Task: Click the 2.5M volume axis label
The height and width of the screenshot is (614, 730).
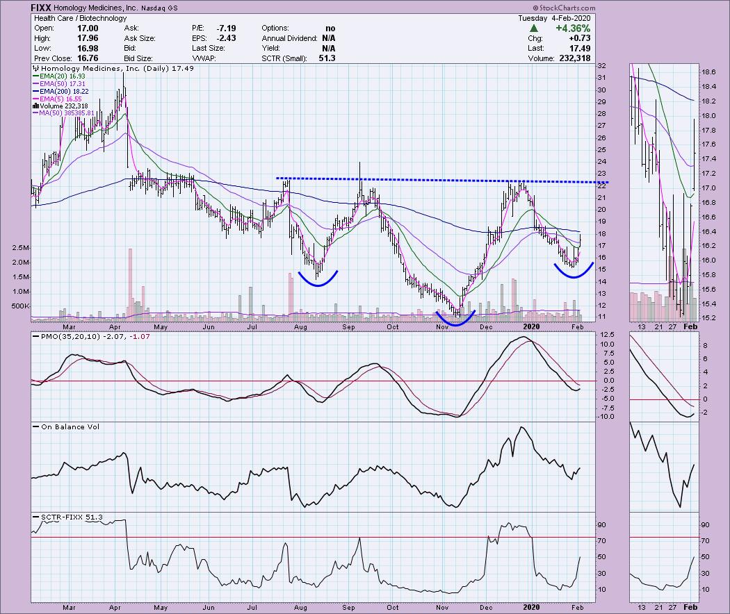Action: tap(20, 248)
